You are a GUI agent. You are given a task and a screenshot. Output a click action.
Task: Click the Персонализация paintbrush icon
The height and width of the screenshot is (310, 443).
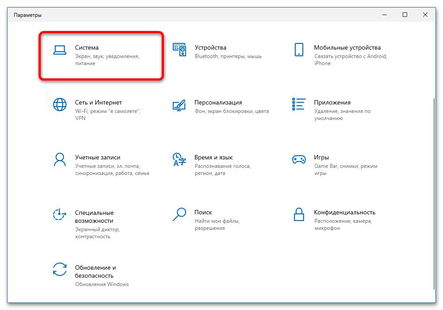tap(179, 105)
